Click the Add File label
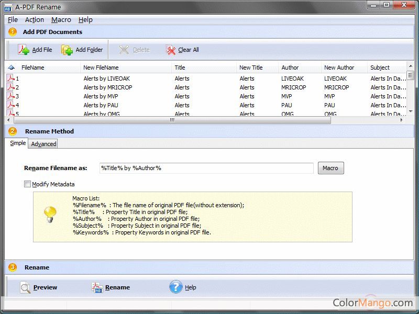The height and width of the screenshot is (314, 419). [x=42, y=50]
